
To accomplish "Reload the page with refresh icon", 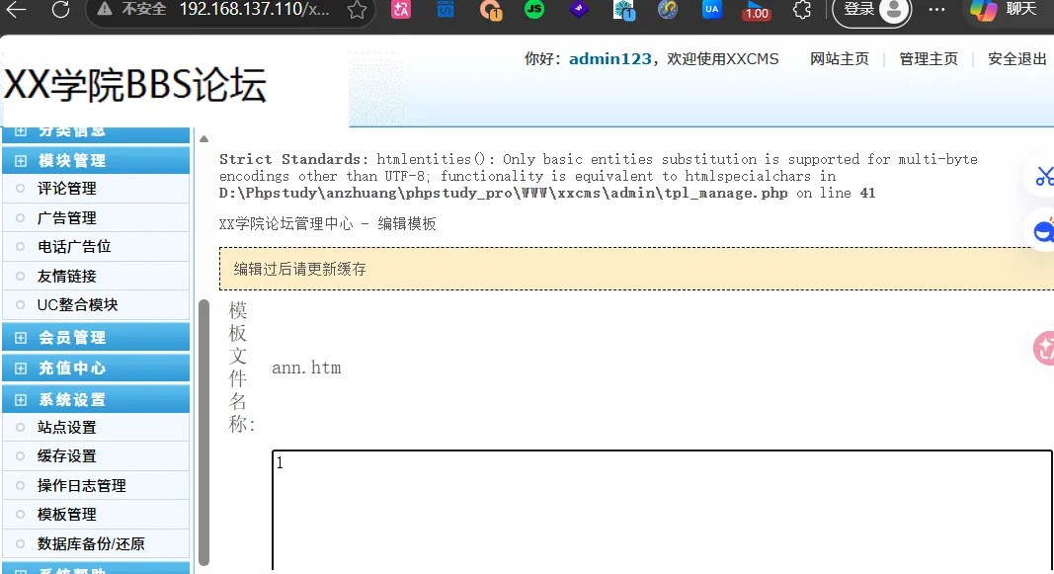I will coord(60,10).
